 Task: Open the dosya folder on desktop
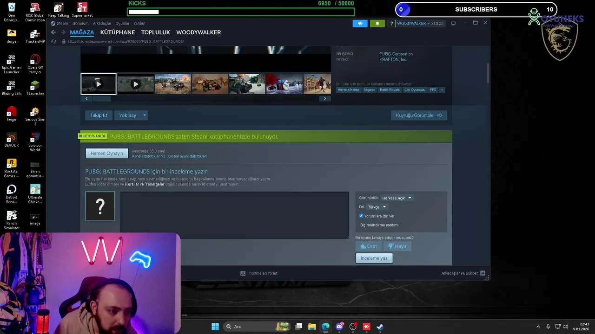pos(12,36)
